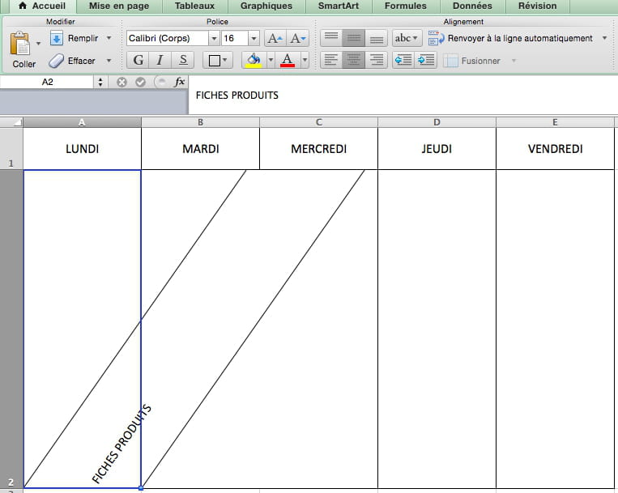Click the font size field showing 16
The height and width of the screenshot is (493, 618).
click(x=235, y=38)
